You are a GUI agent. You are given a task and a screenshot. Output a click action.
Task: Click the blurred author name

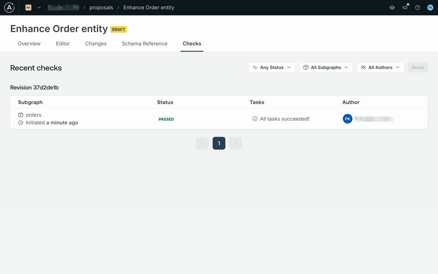point(374,119)
